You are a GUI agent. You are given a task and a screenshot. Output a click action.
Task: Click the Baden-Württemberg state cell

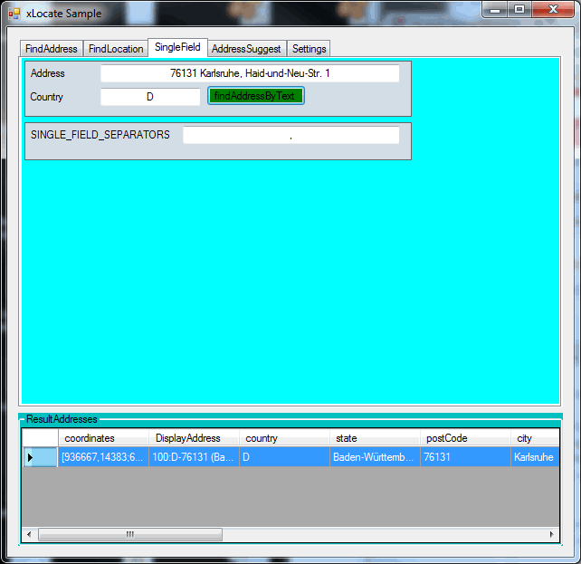375,457
